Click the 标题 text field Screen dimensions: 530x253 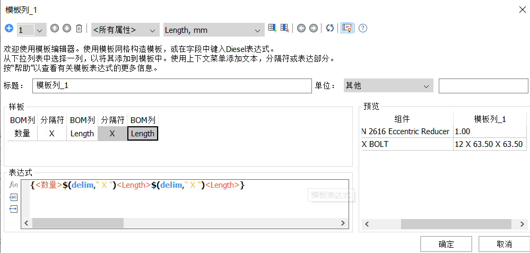172,86
